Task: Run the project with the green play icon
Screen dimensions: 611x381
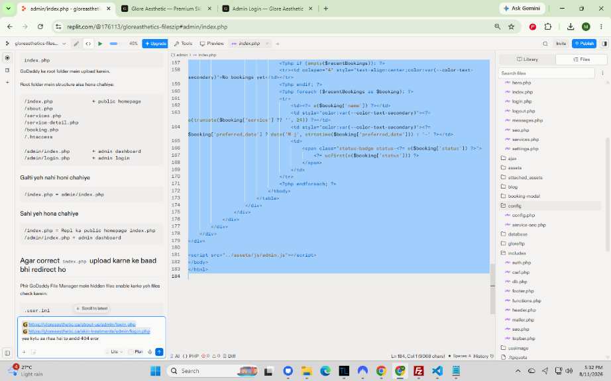Action: point(100,44)
